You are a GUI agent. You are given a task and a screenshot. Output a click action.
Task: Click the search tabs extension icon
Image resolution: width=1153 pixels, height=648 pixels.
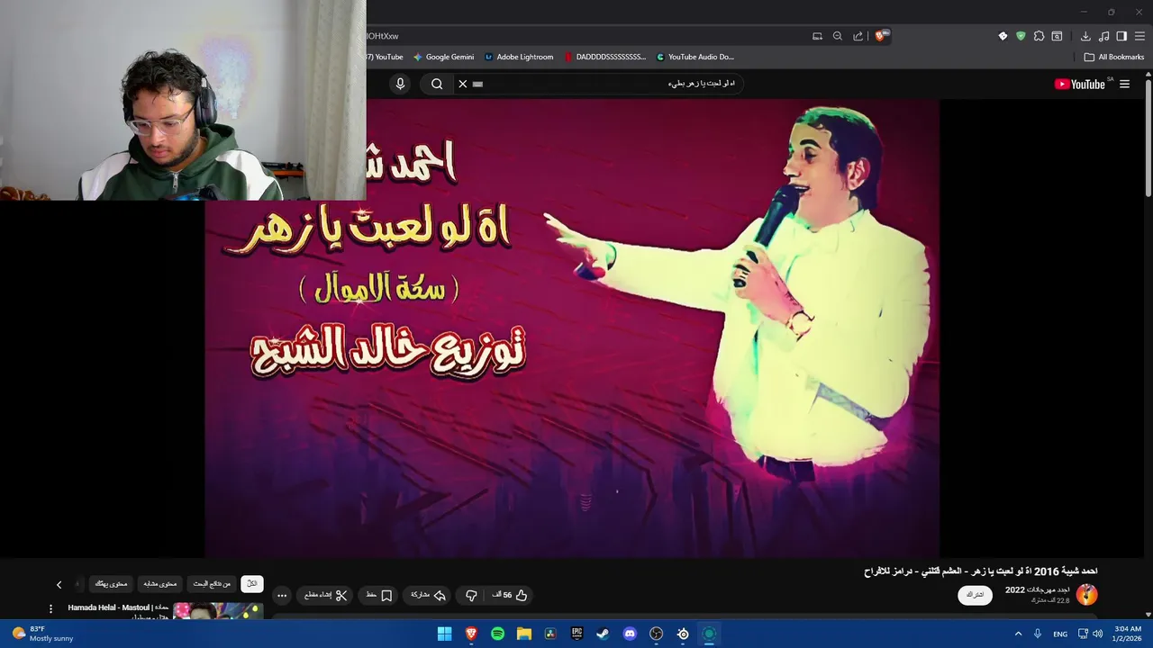pyautogui.click(x=1057, y=36)
